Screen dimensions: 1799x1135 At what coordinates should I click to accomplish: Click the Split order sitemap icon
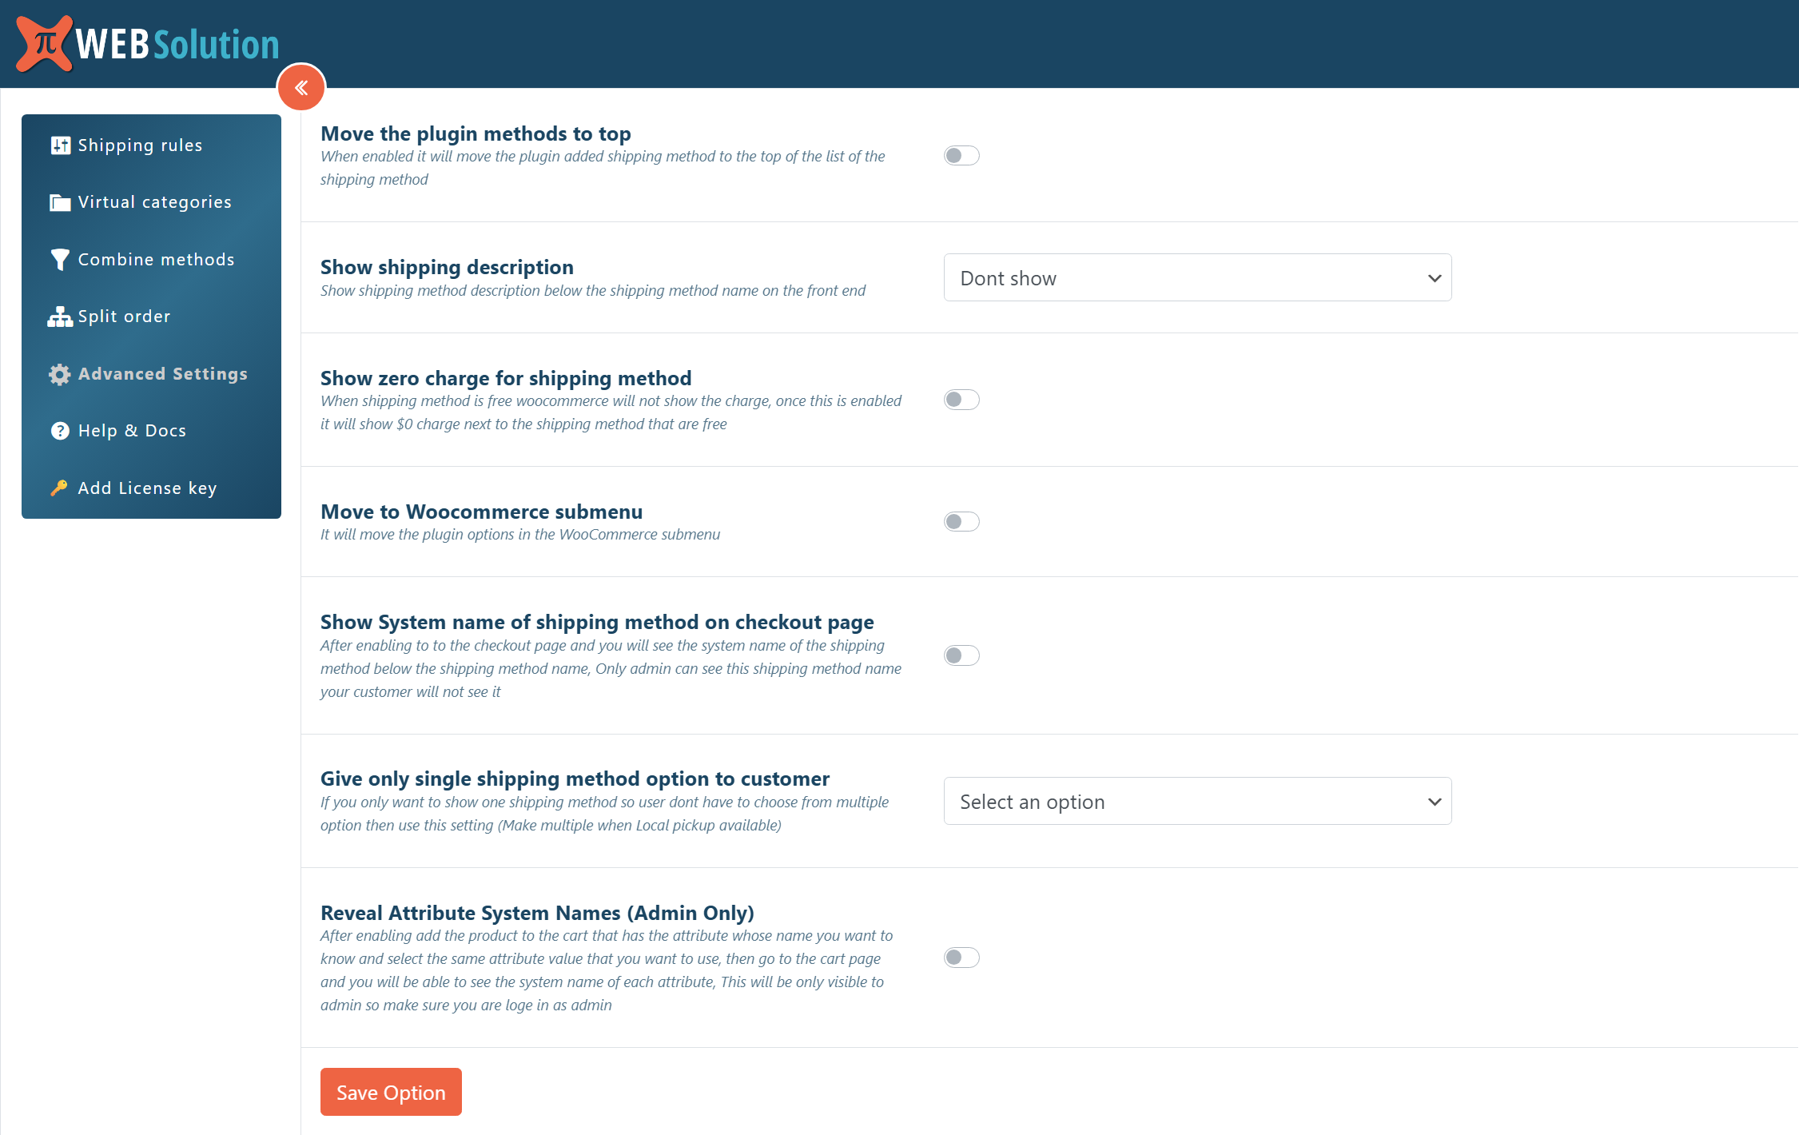click(x=60, y=317)
